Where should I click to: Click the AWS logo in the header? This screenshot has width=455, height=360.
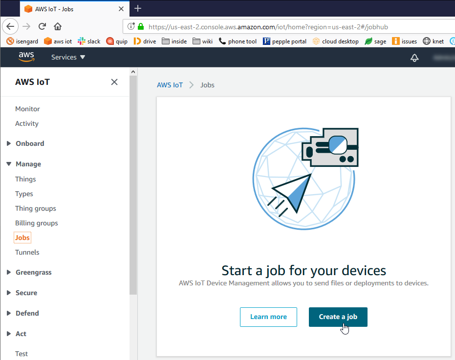tap(26, 57)
